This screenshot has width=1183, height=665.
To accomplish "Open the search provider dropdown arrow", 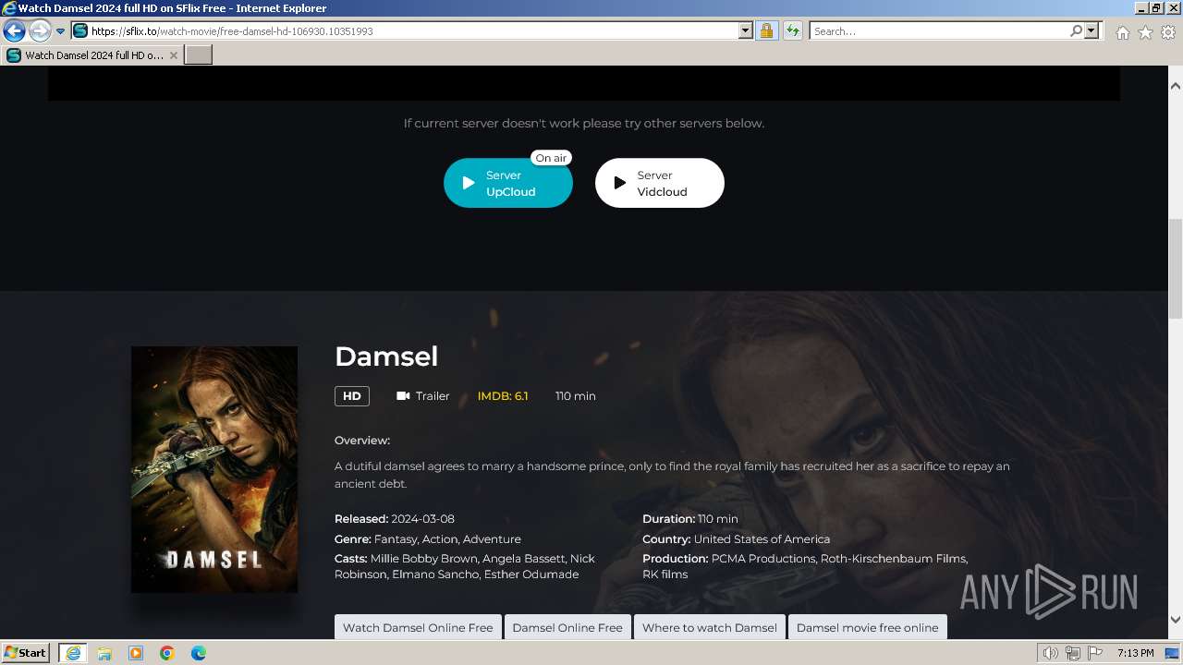I will pos(1092,31).
